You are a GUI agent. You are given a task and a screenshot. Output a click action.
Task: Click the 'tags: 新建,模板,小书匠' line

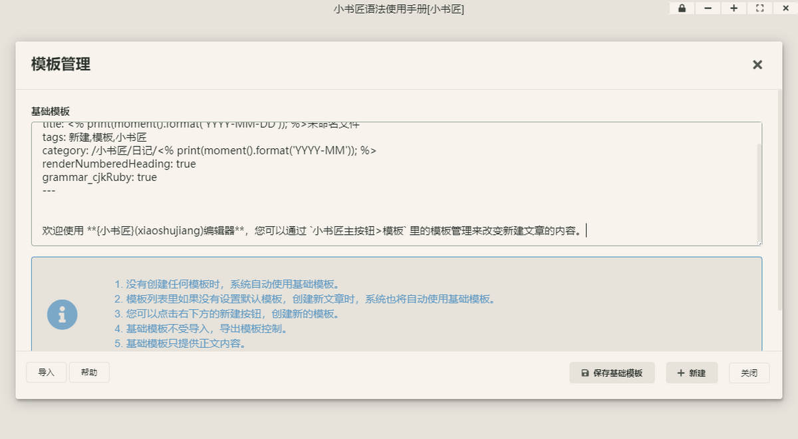coord(94,138)
